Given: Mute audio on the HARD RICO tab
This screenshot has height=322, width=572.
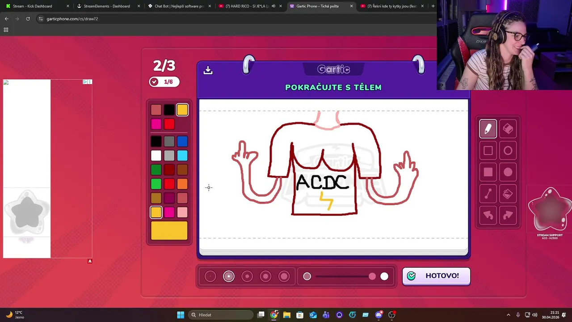Looking at the screenshot, I should 273,6.
